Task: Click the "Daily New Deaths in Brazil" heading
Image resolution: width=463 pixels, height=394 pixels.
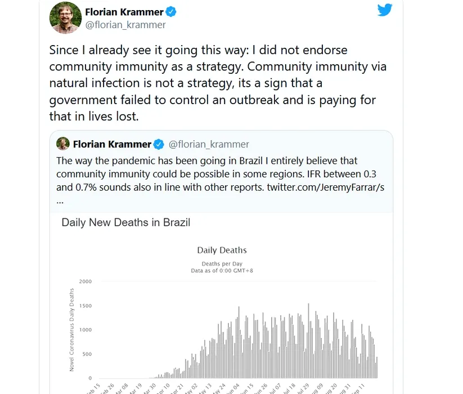Action: [126, 222]
